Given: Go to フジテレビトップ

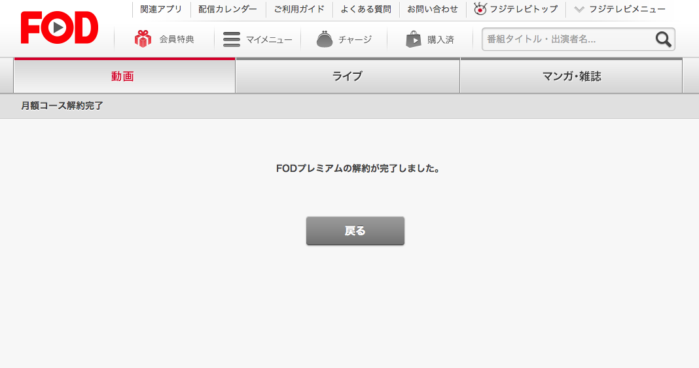Looking at the screenshot, I should [524, 9].
